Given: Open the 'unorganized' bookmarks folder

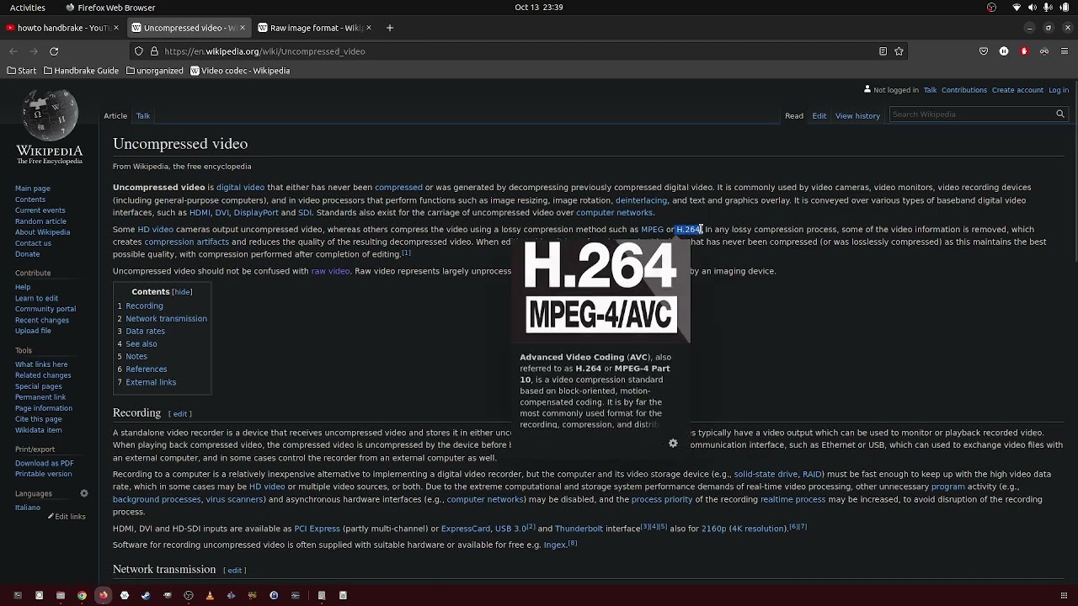Looking at the screenshot, I should 154,71.
